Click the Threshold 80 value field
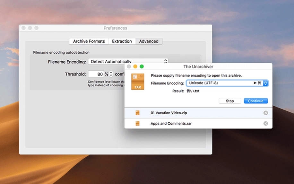Screen dimensions: 294x184 [96, 74]
